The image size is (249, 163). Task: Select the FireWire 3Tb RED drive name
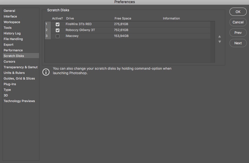[x=79, y=24]
